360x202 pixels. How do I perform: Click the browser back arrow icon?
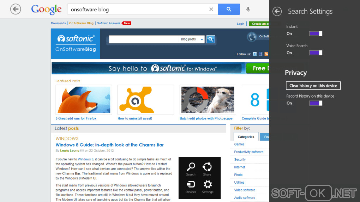coord(16,9)
